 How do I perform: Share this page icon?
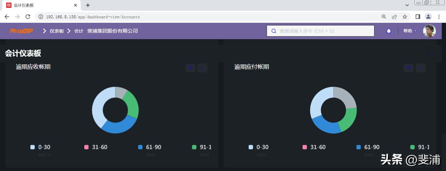point(394,17)
